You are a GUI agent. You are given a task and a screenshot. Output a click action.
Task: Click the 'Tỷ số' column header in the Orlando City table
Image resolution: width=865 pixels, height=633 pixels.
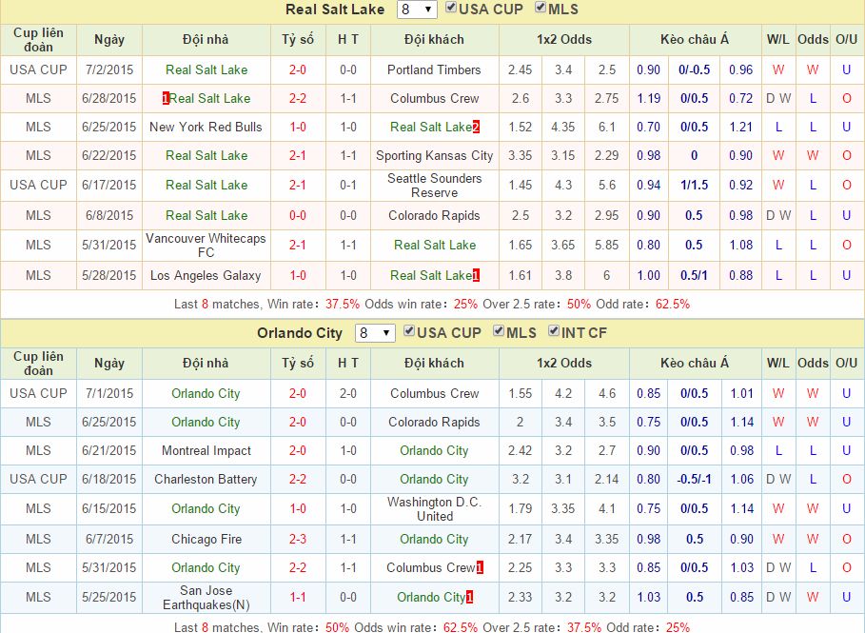[298, 363]
